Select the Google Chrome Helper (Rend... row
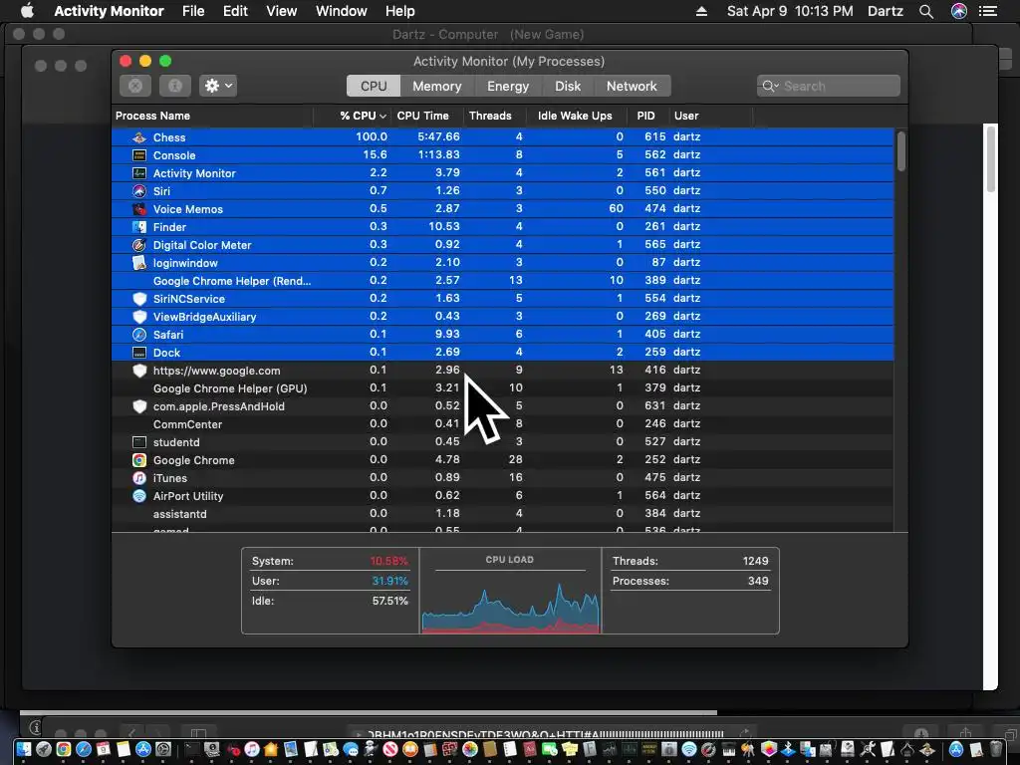The height and width of the screenshot is (765, 1020). (x=503, y=280)
